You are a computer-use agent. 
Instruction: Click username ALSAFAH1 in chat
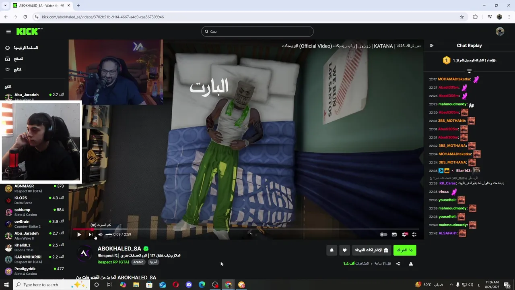click(x=448, y=233)
